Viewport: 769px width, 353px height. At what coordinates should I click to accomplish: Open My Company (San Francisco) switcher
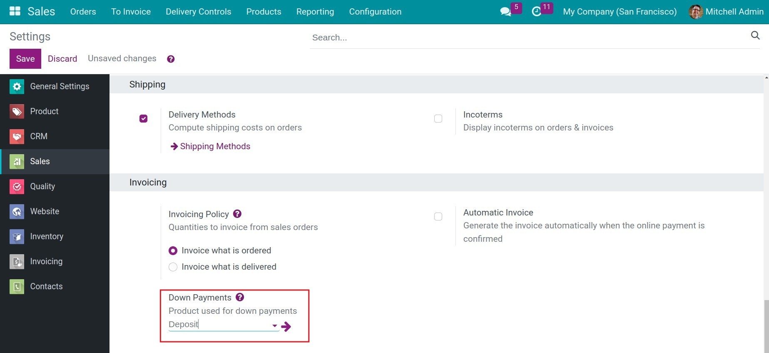tap(620, 12)
